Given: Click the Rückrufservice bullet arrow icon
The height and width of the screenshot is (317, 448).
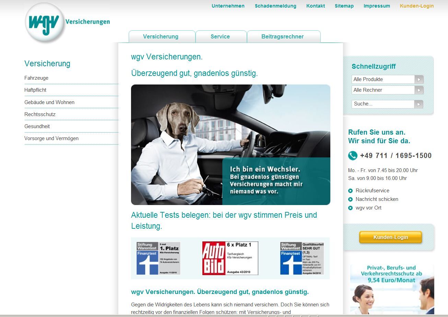Looking at the screenshot, I should (x=350, y=191).
